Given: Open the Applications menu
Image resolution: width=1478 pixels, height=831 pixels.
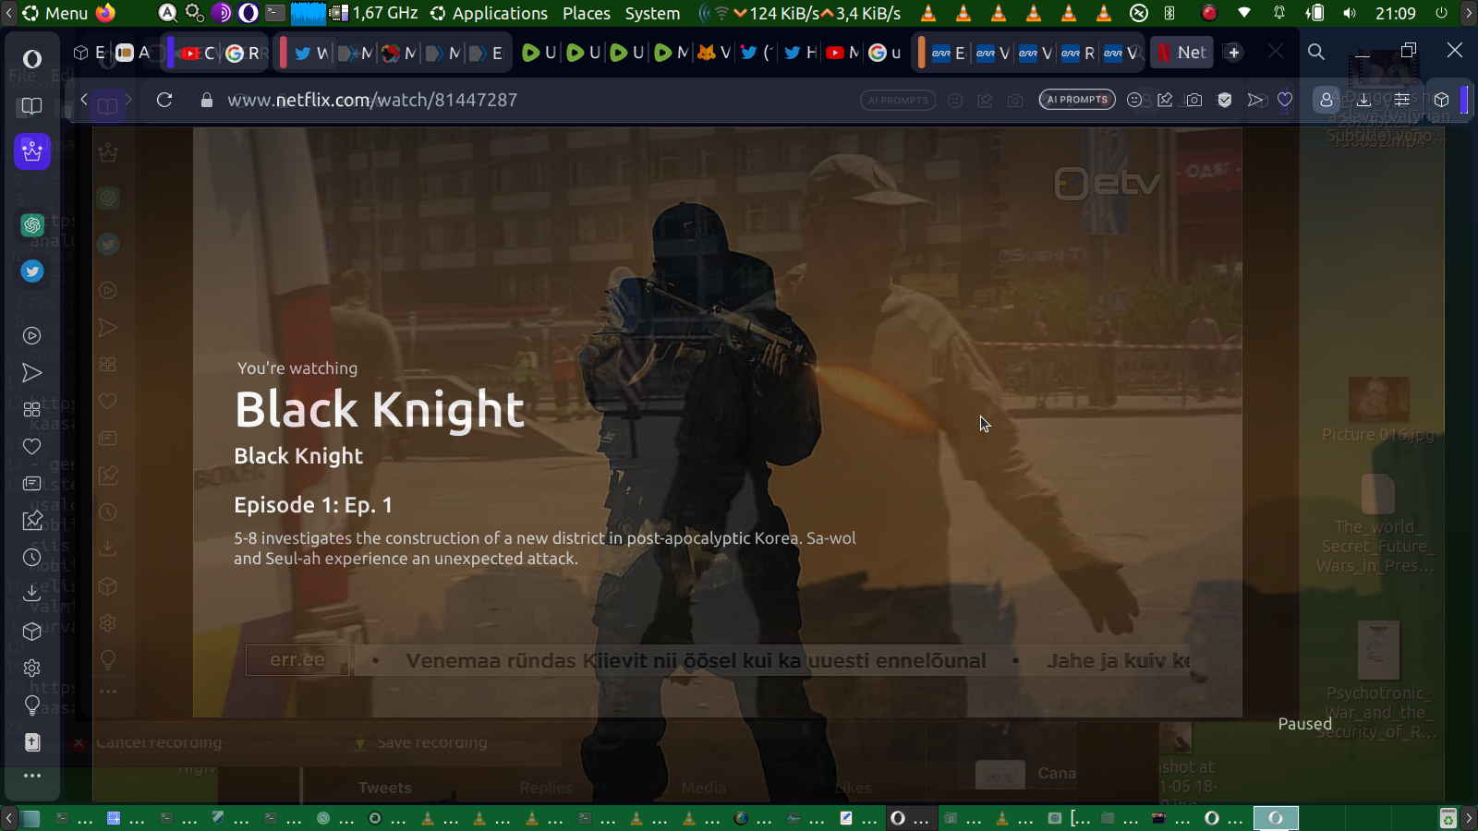Looking at the screenshot, I should tap(490, 13).
